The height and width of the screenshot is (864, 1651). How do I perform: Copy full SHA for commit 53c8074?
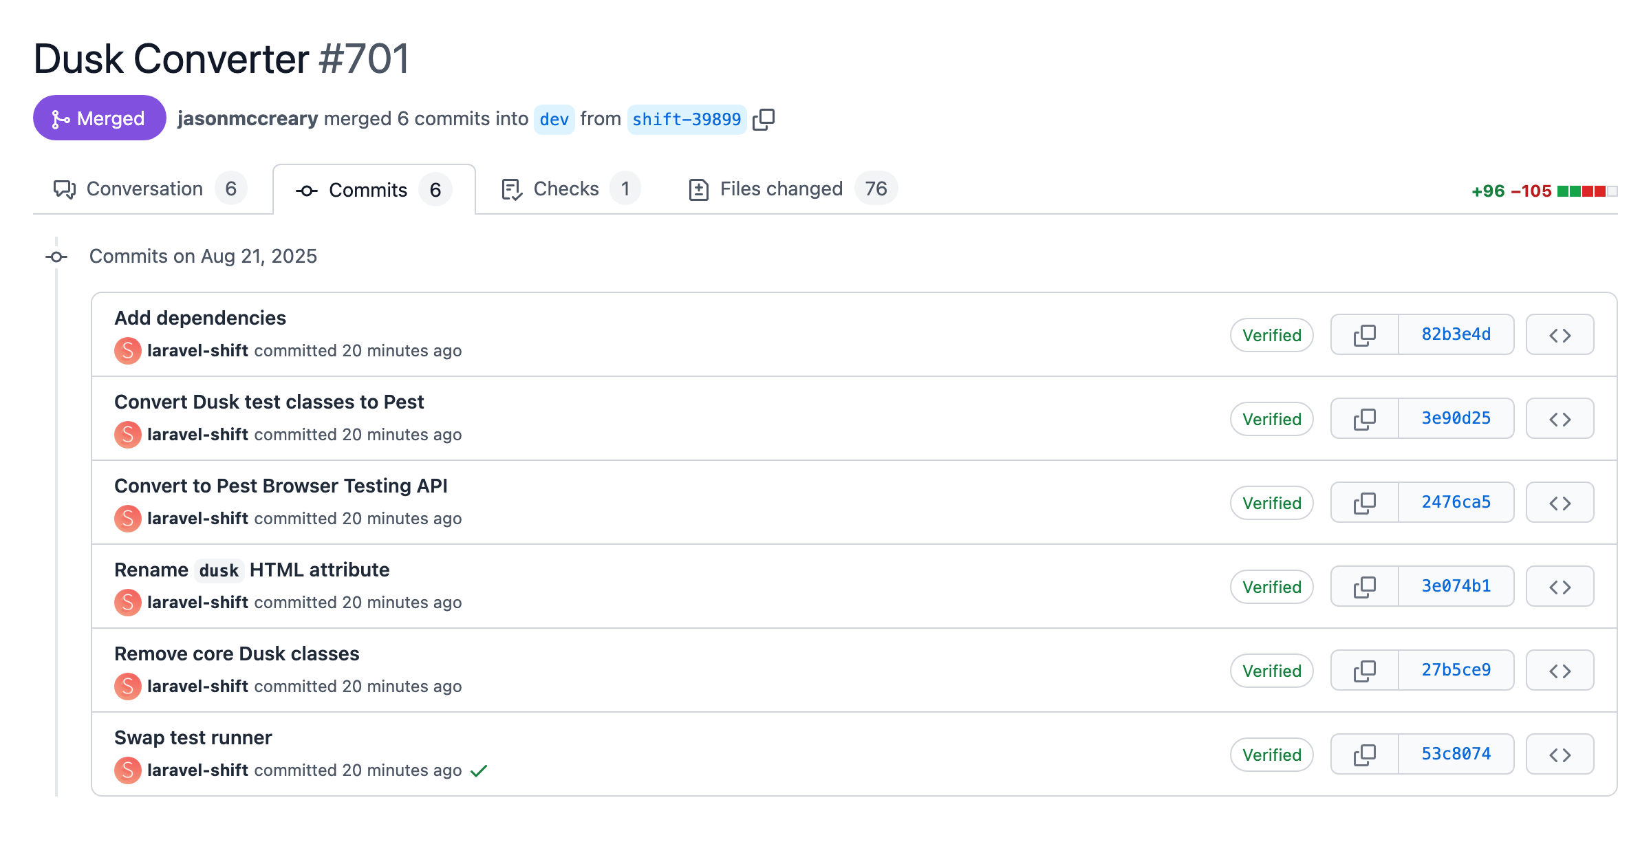[1365, 755]
